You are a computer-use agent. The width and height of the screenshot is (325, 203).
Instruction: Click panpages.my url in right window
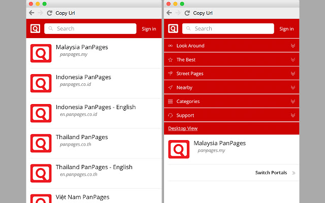211,150
